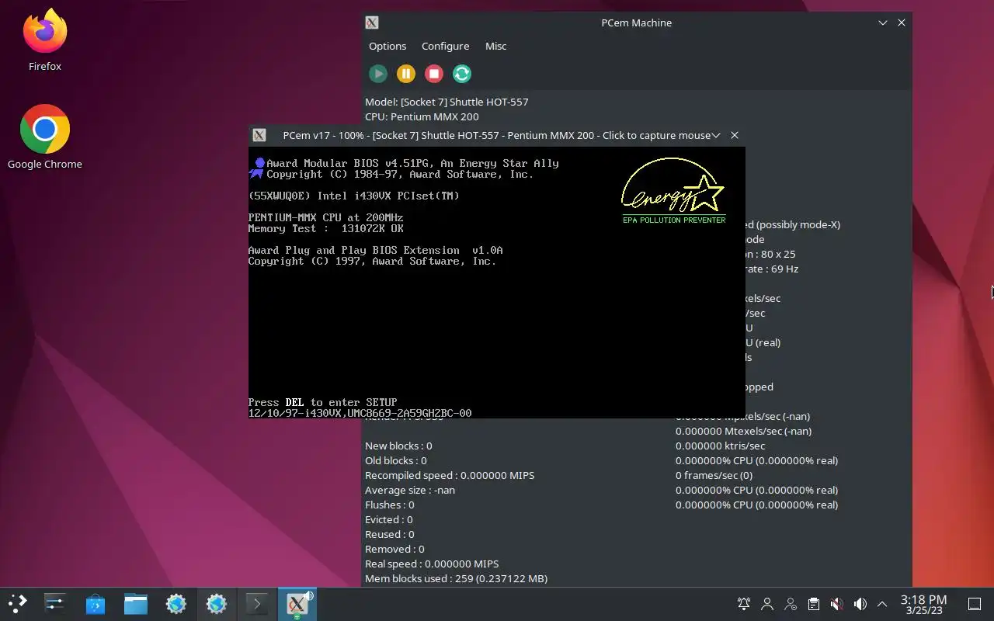Click the 'Evicted : 0' status line

[x=389, y=519]
